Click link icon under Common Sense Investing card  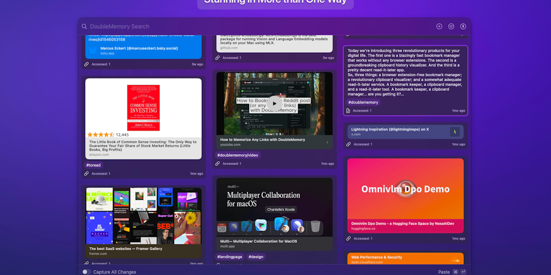(x=87, y=173)
